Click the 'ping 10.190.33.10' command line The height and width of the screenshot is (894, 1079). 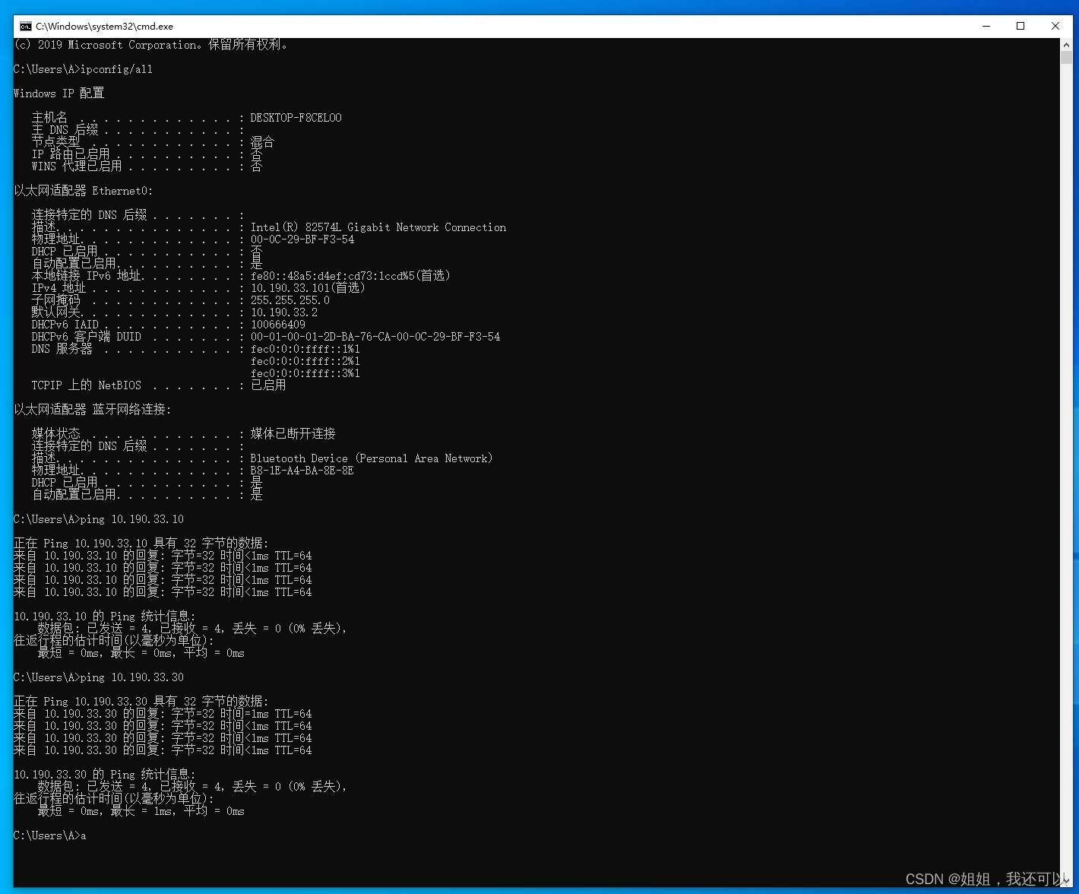[x=99, y=519]
